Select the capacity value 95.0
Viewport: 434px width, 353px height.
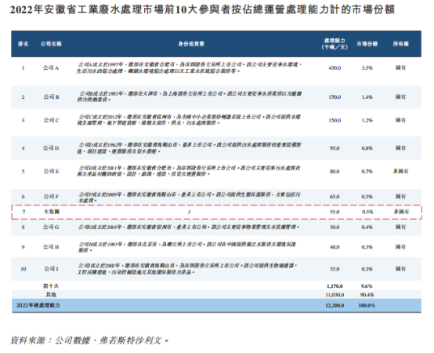tap(335, 148)
